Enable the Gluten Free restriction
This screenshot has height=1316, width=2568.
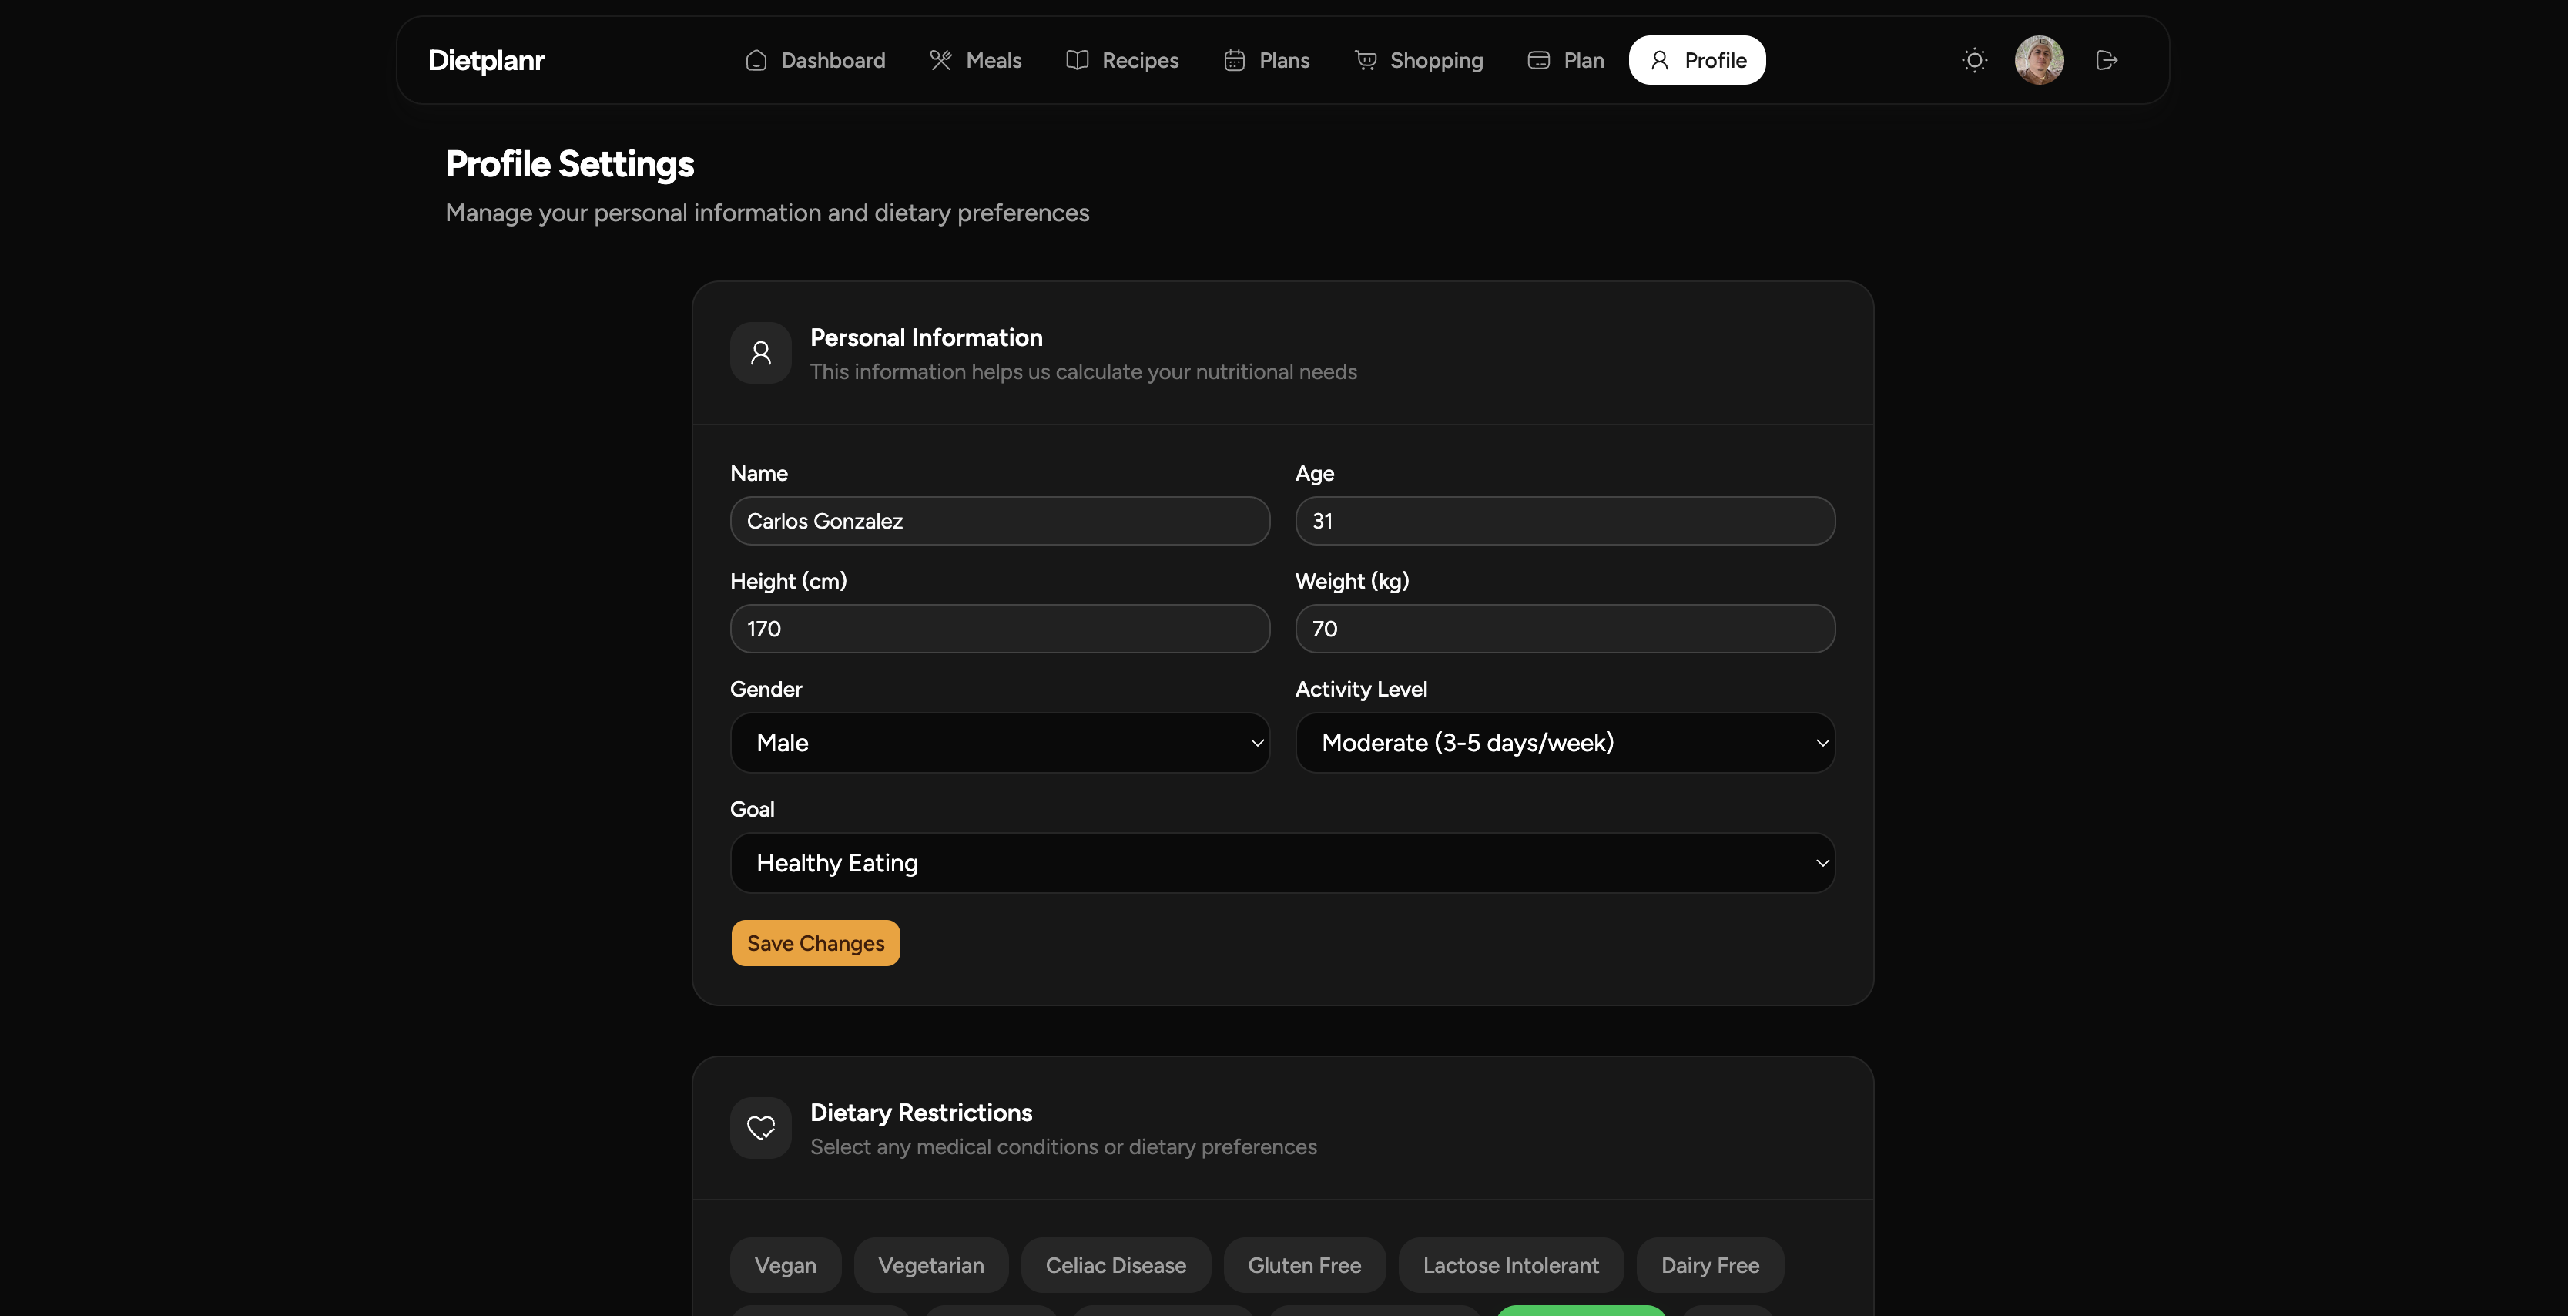[1304, 1264]
